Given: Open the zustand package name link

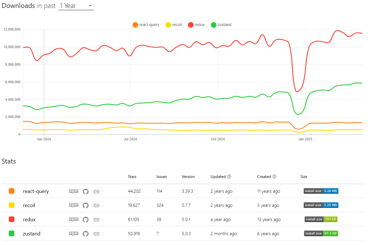Looking at the screenshot, I should 32,234.
